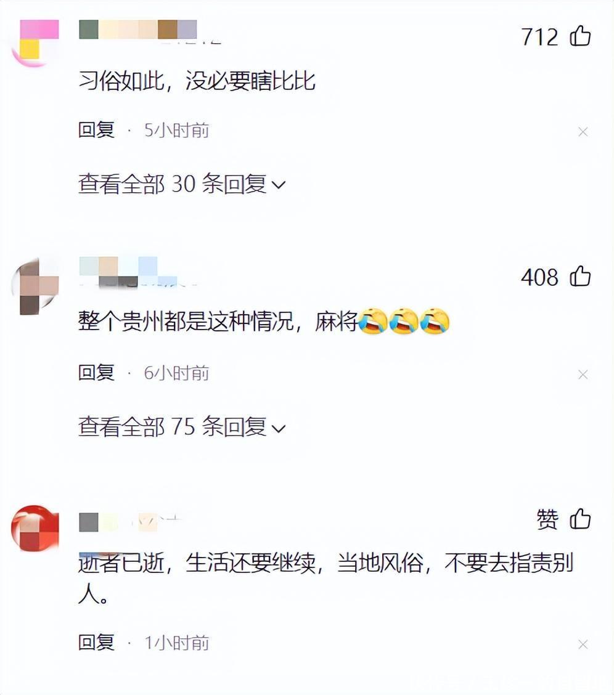Click the 712 like count
Viewport: 614px width, 695px height.
(x=539, y=37)
